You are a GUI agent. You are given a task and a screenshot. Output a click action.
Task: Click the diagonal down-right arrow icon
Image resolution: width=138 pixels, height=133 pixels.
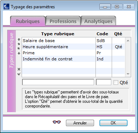click(19, 44)
